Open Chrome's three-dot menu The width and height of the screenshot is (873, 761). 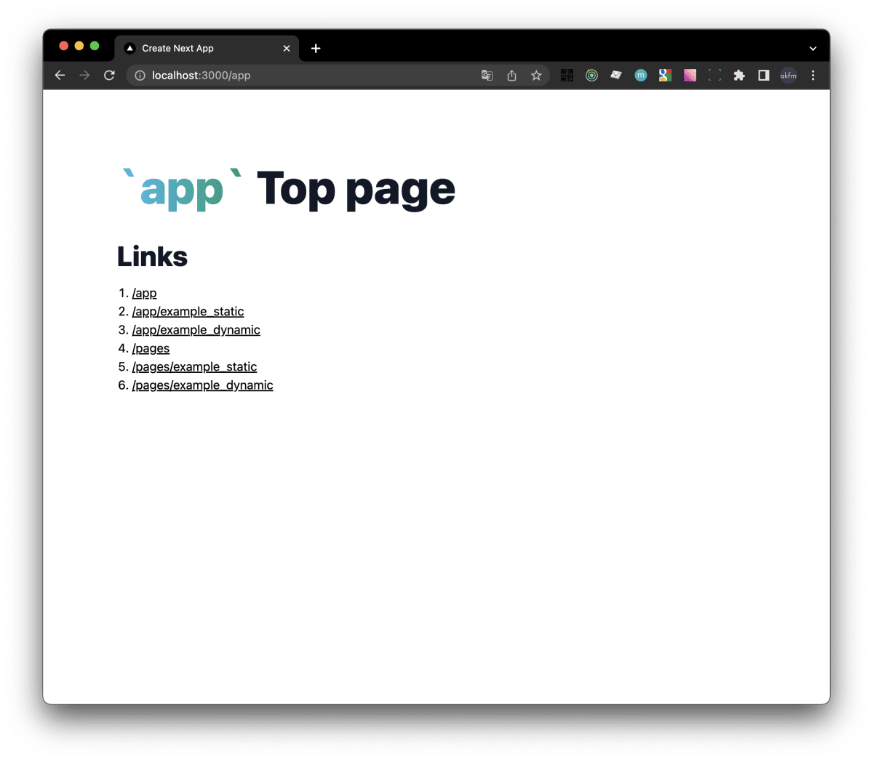click(813, 76)
